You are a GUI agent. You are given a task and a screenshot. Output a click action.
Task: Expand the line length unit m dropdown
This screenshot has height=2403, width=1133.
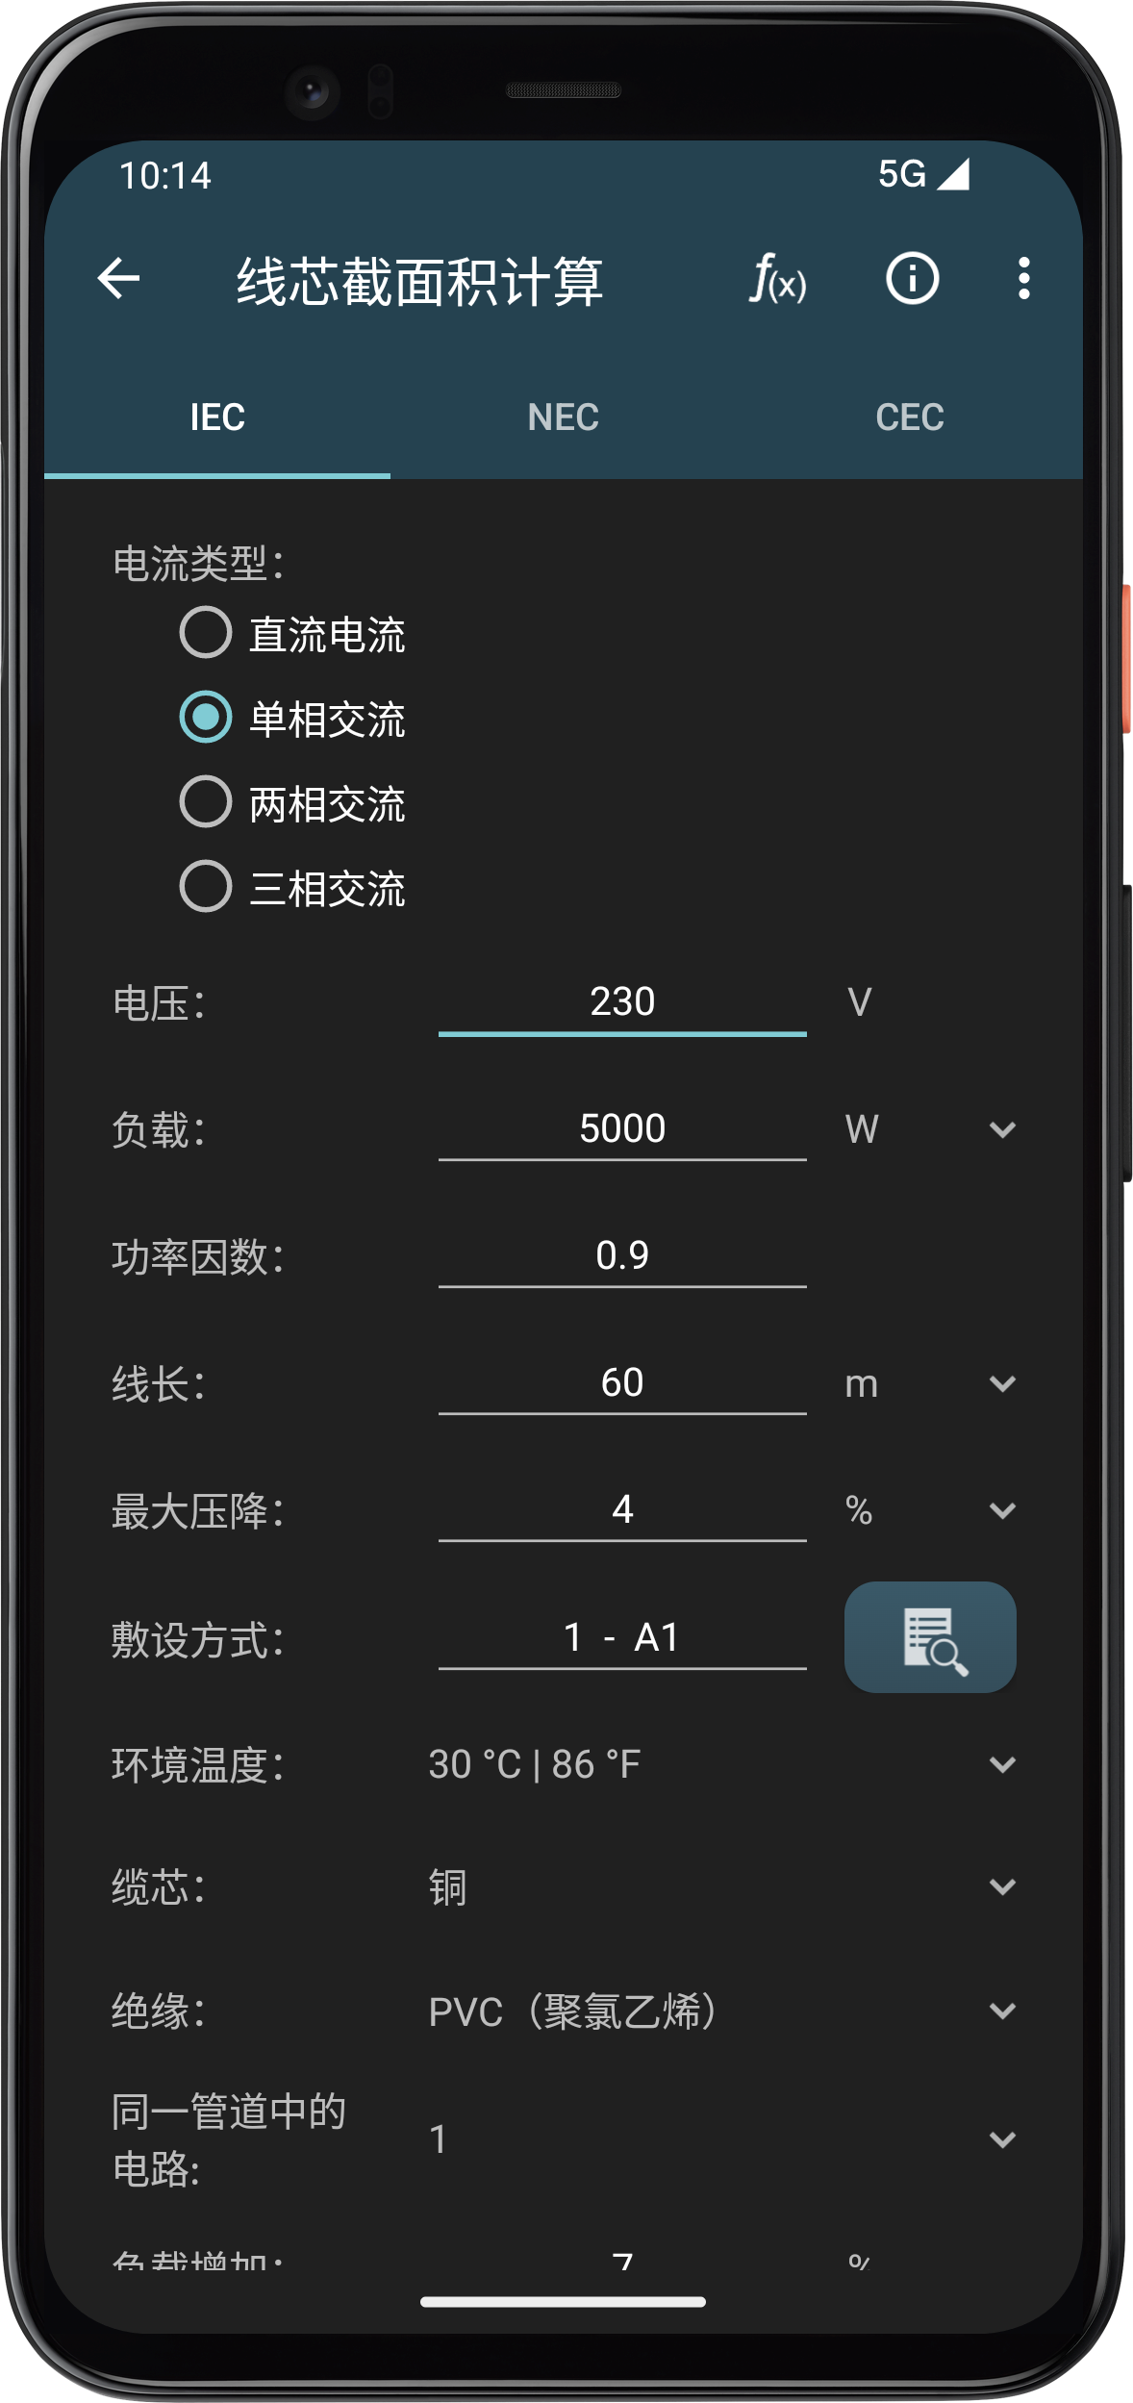pyautogui.click(x=930, y=1383)
